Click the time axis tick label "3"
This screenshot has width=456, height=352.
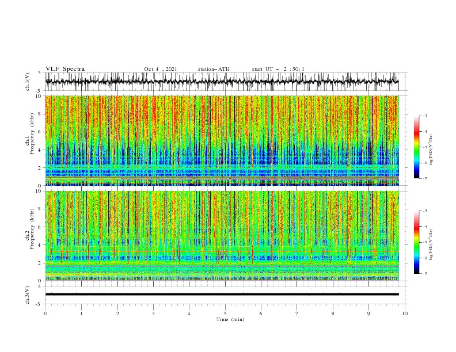[153, 313]
